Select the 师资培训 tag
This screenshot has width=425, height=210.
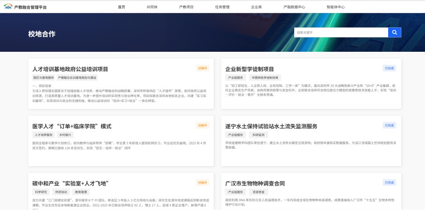[61, 192]
